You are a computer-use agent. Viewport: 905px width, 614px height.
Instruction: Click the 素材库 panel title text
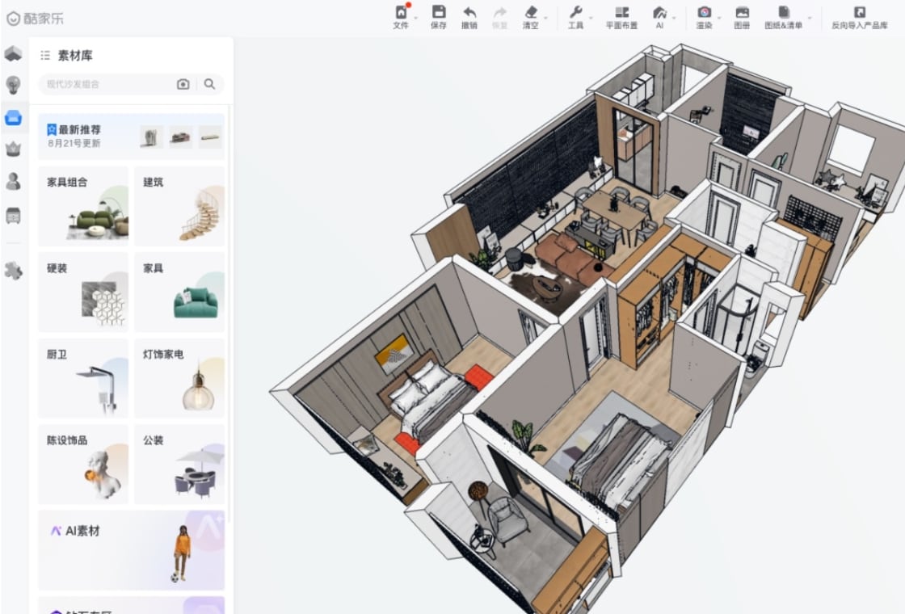point(75,56)
